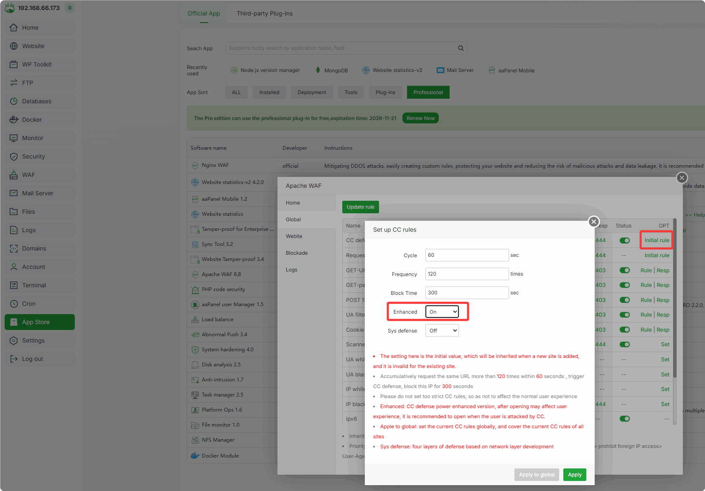
Task: Open Files folder icon
Action: click(x=14, y=212)
